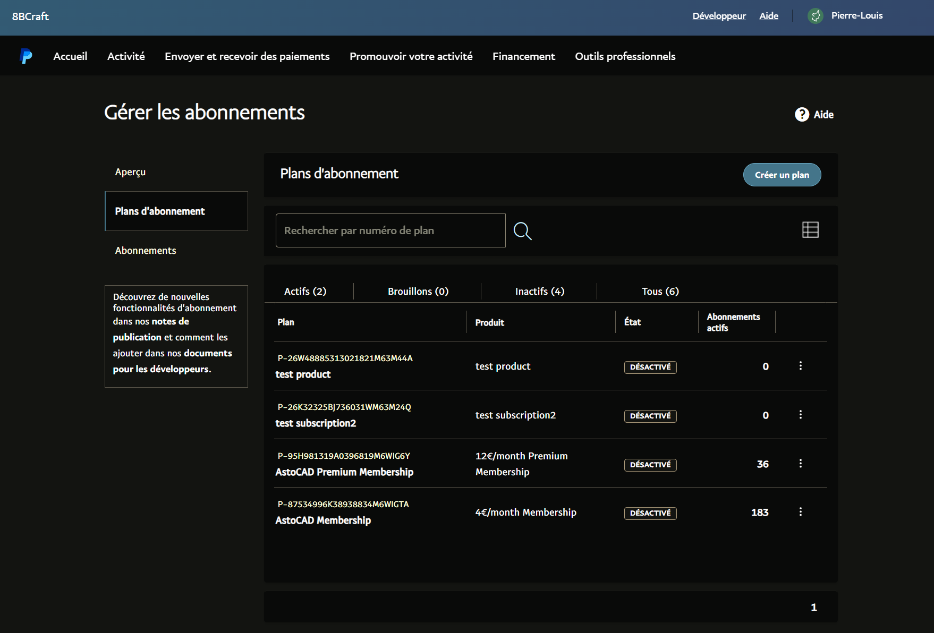The width and height of the screenshot is (934, 633).
Task: Open Promouvoir votre activité menu
Action: (411, 56)
